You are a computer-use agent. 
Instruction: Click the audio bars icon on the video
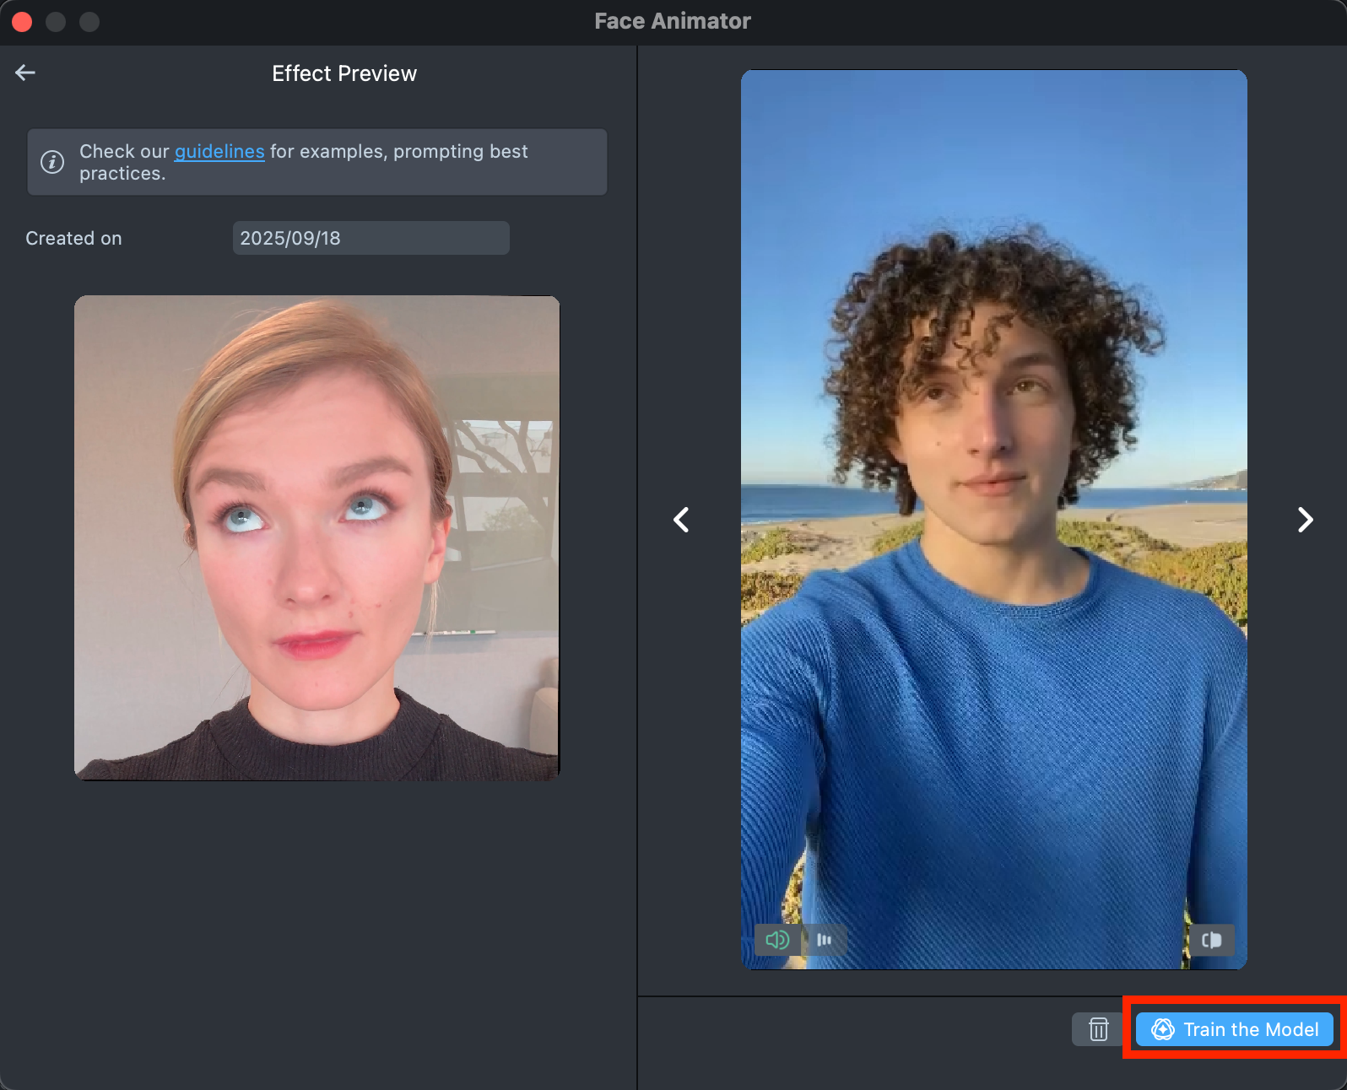(x=825, y=940)
